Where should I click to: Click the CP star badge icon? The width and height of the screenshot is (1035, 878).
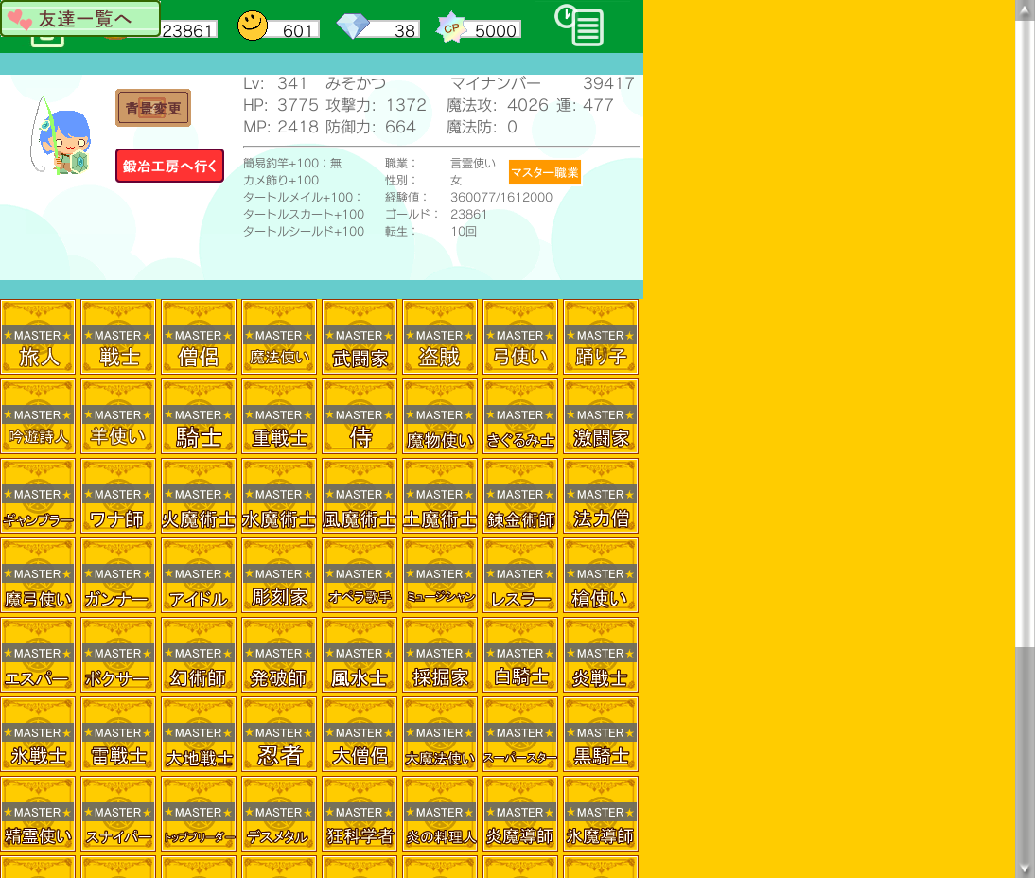451,28
